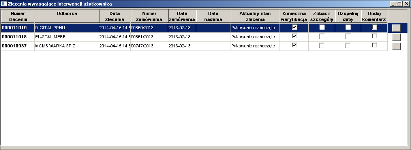Select order row 000011018

click(x=194, y=37)
